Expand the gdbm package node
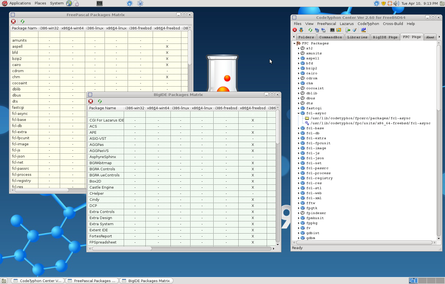This screenshot has height=284, width=445. click(299, 238)
